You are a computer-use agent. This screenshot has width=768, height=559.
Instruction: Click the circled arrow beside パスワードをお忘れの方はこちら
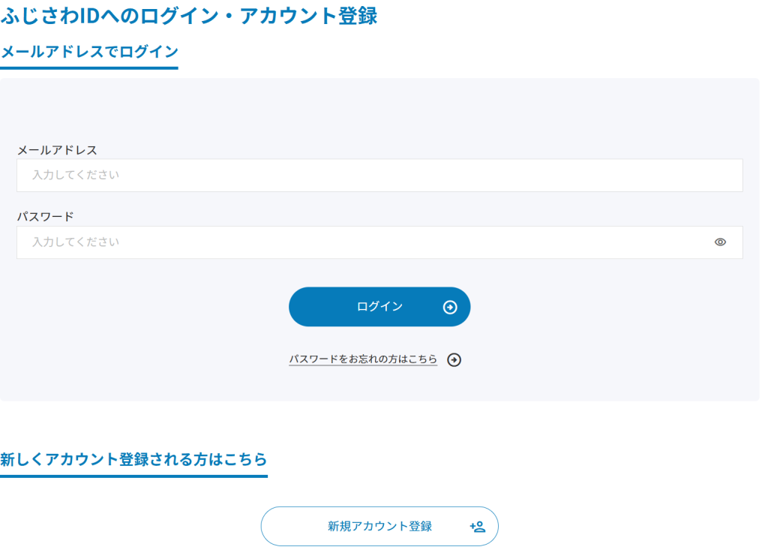pyautogui.click(x=454, y=359)
